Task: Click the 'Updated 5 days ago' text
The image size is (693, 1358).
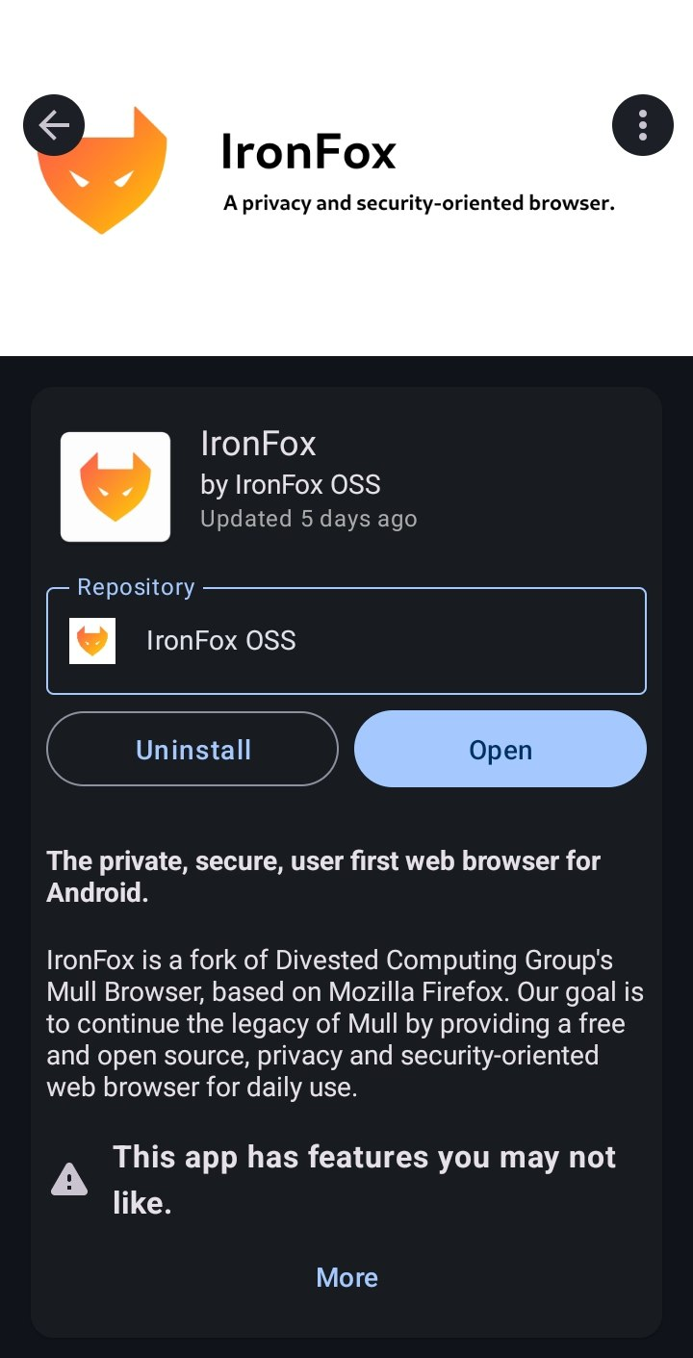Action: 308,519
